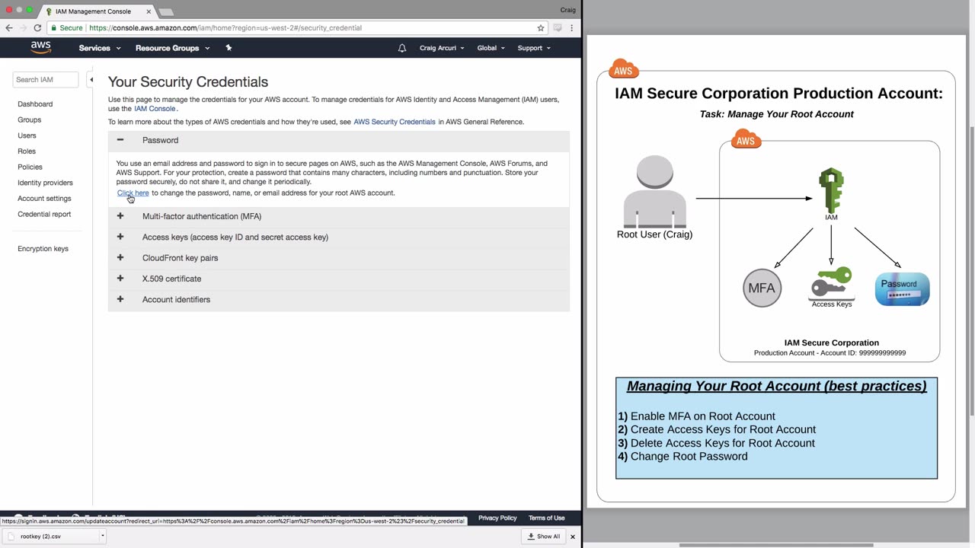
Task: Open the Privacy Policy link
Action: 497,518
